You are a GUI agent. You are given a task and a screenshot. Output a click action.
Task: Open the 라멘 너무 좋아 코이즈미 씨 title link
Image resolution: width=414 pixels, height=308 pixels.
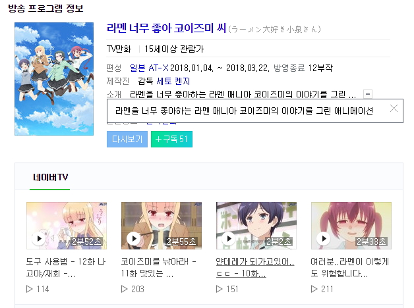166,28
